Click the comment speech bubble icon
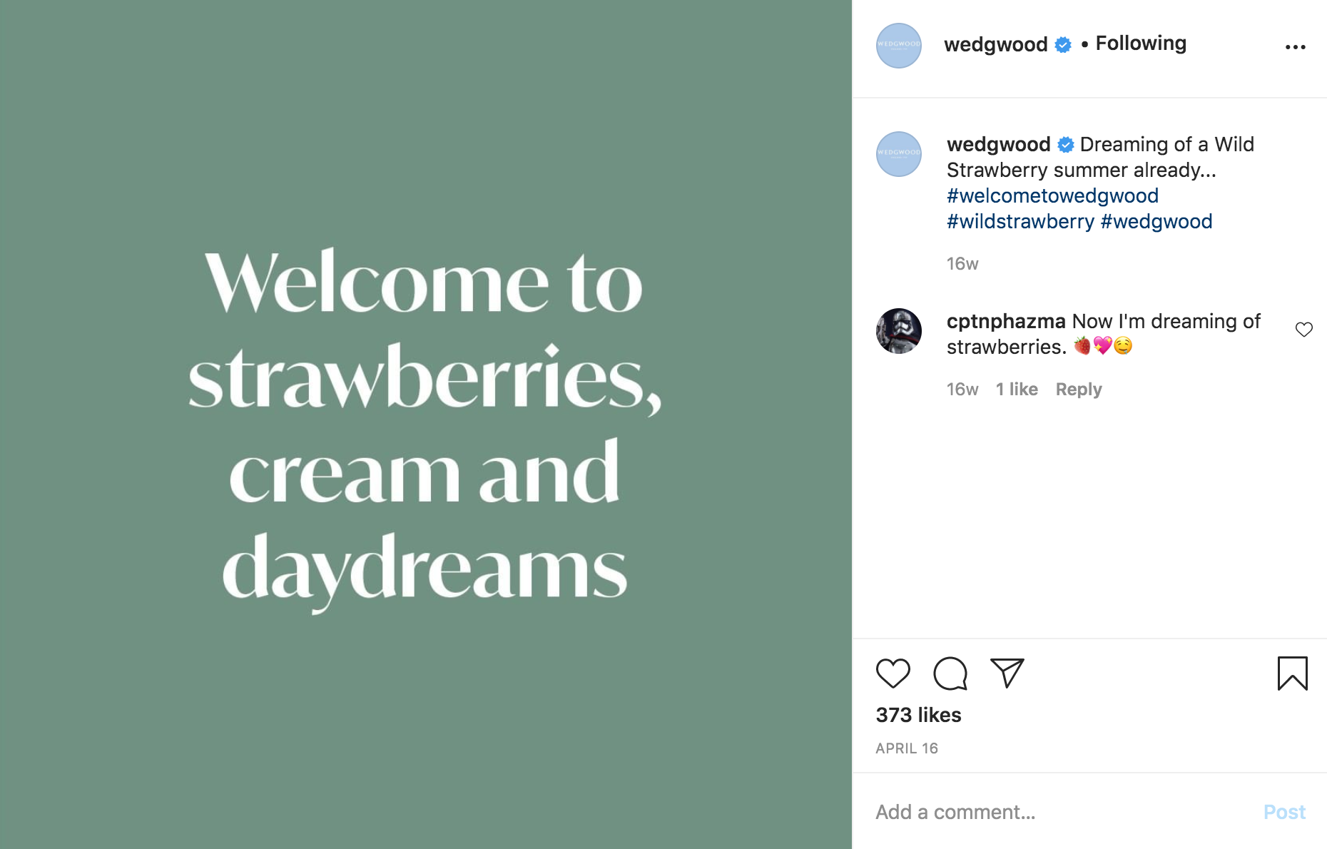 (950, 673)
